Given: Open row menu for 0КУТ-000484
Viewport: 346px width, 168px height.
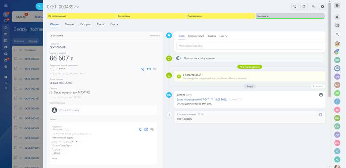Looking at the screenshot, I should (x=21, y=128).
